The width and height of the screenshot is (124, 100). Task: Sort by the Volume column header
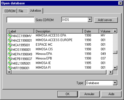coord(106,31)
